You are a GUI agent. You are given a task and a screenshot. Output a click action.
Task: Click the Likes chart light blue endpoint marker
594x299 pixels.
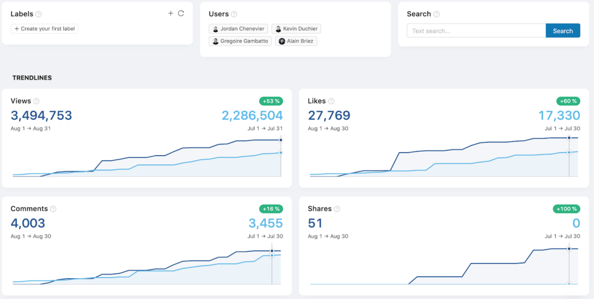click(569, 152)
